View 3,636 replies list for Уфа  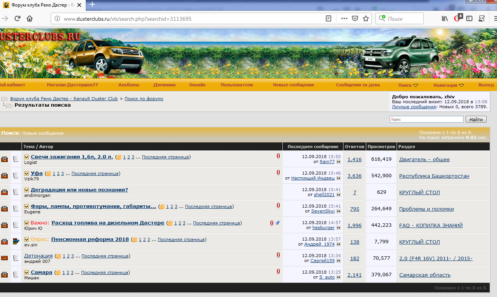354,176
